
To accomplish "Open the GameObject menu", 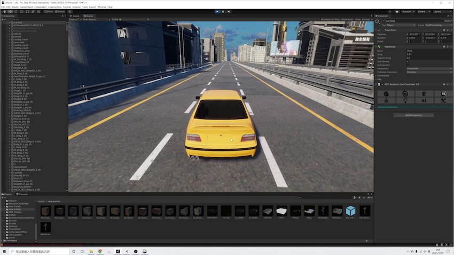I will pyautogui.click(x=27, y=7).
